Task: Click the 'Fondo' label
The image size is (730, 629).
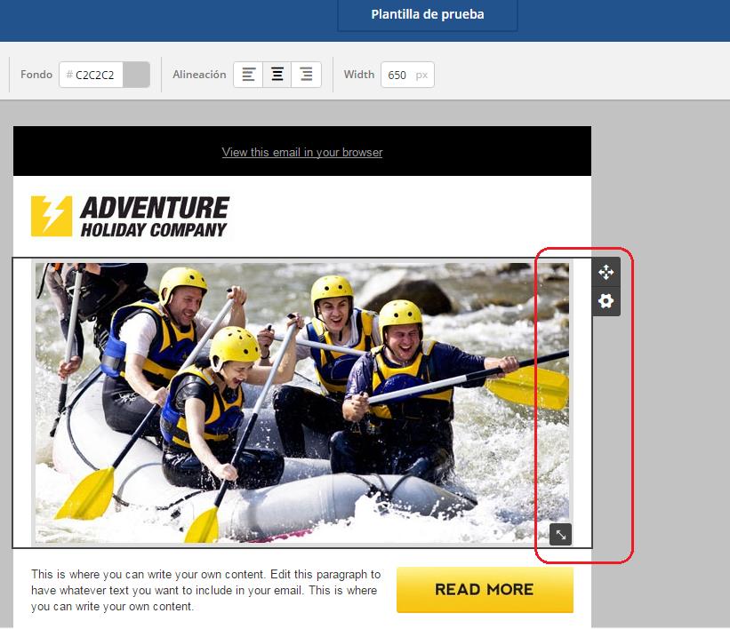Action: [x=36, y=75]
